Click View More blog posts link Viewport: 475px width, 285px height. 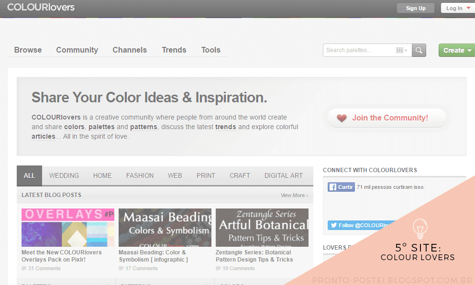[x=294, y=196]
